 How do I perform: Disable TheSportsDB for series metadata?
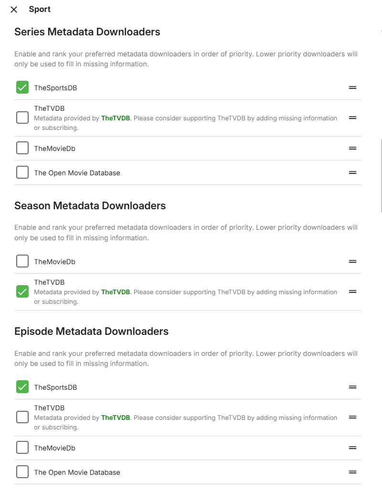[x=22, y=87]
